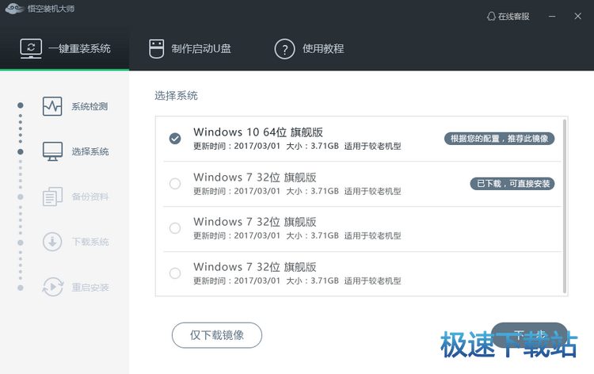Open the 使用教程 tab

click(x=309, y=48)
